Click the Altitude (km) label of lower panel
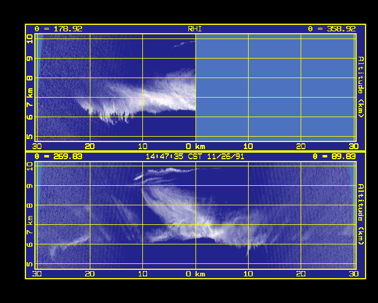 (x=360, y=214)
